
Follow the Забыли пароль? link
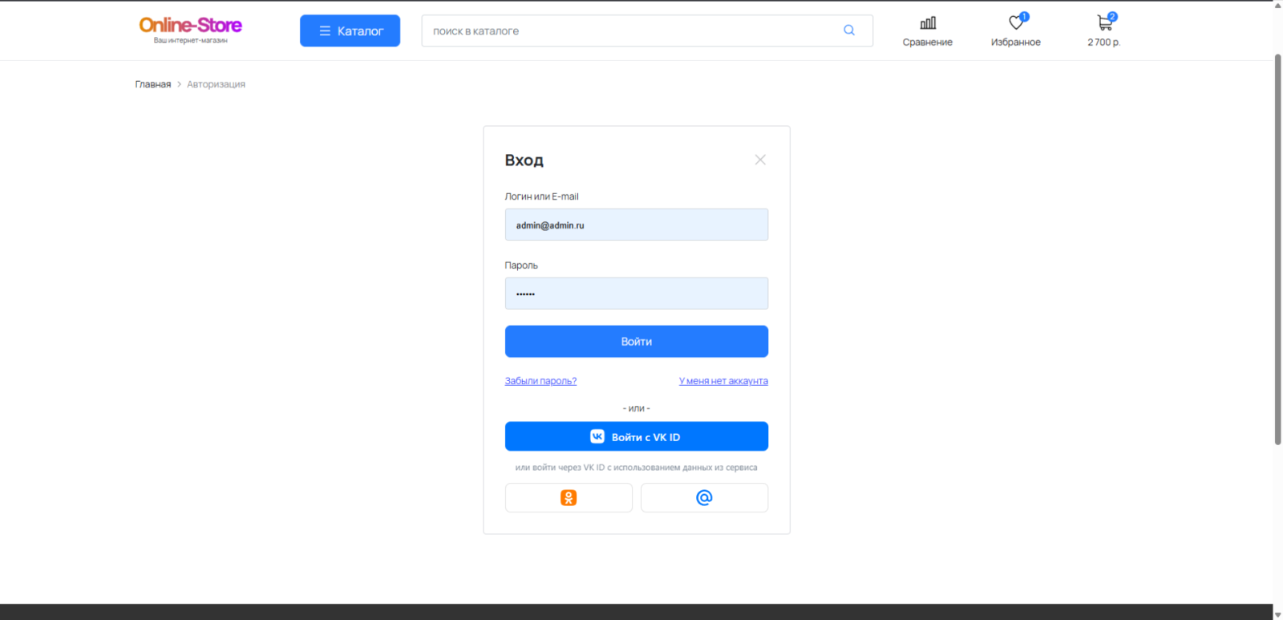(x=540, y=381)
